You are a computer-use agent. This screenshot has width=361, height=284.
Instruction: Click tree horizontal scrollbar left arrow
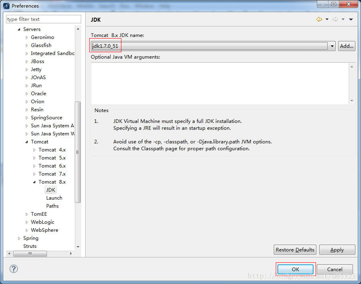tap(9, 253)
